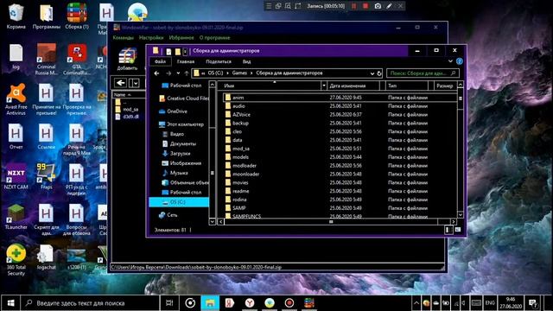This screenshot has width=553, height=311.
Task: Switch Explorer to details view icon in status bar
Action: click(x=448, y=230)
